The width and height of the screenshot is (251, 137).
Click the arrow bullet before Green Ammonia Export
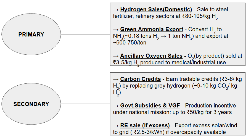click(116, 29)
